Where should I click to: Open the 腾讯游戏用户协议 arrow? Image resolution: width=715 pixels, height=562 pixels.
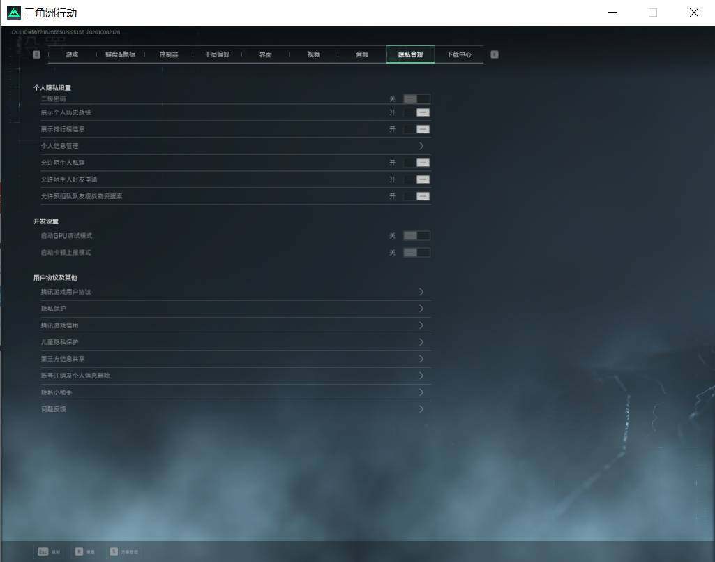(x=421, y=292)
